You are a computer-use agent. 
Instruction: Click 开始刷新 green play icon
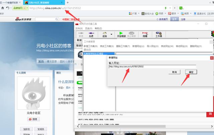121,34
